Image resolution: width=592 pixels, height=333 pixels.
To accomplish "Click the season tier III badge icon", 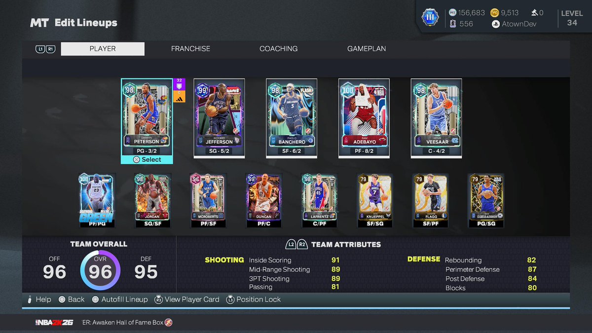I will (429, 18).
